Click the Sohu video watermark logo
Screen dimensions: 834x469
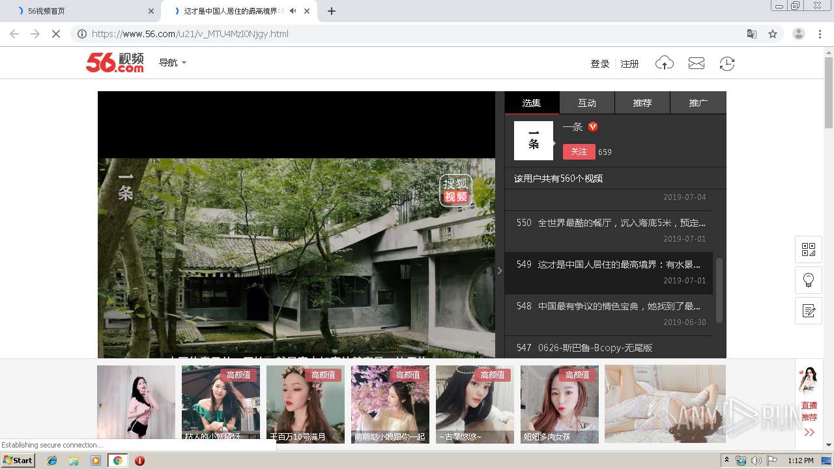pos(455,190)
